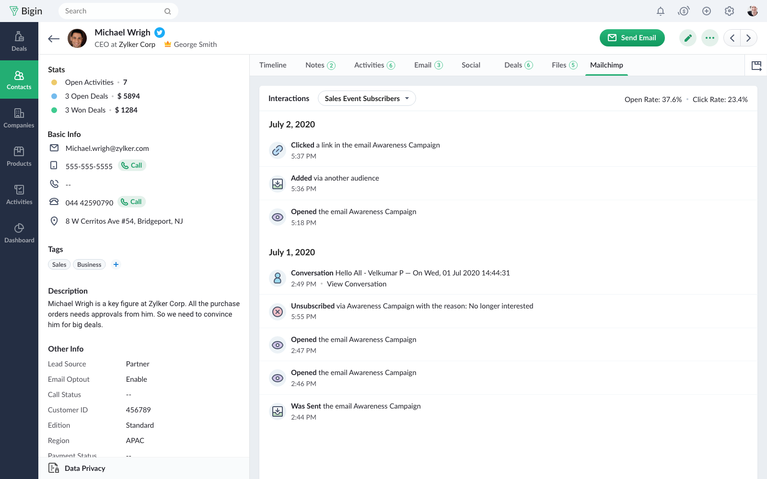Image resolution: width=767 pixels, height=479 pixels.
Task: Open the notifications bell icon
Action: (661, 11)
